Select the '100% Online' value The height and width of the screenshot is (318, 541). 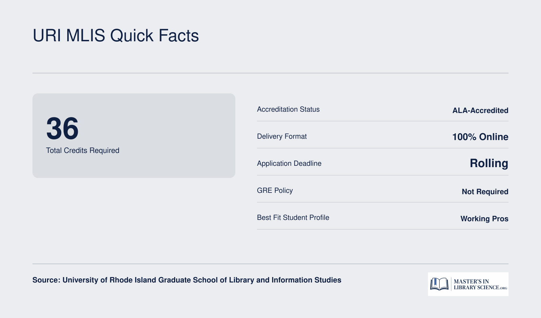[480, 137]
